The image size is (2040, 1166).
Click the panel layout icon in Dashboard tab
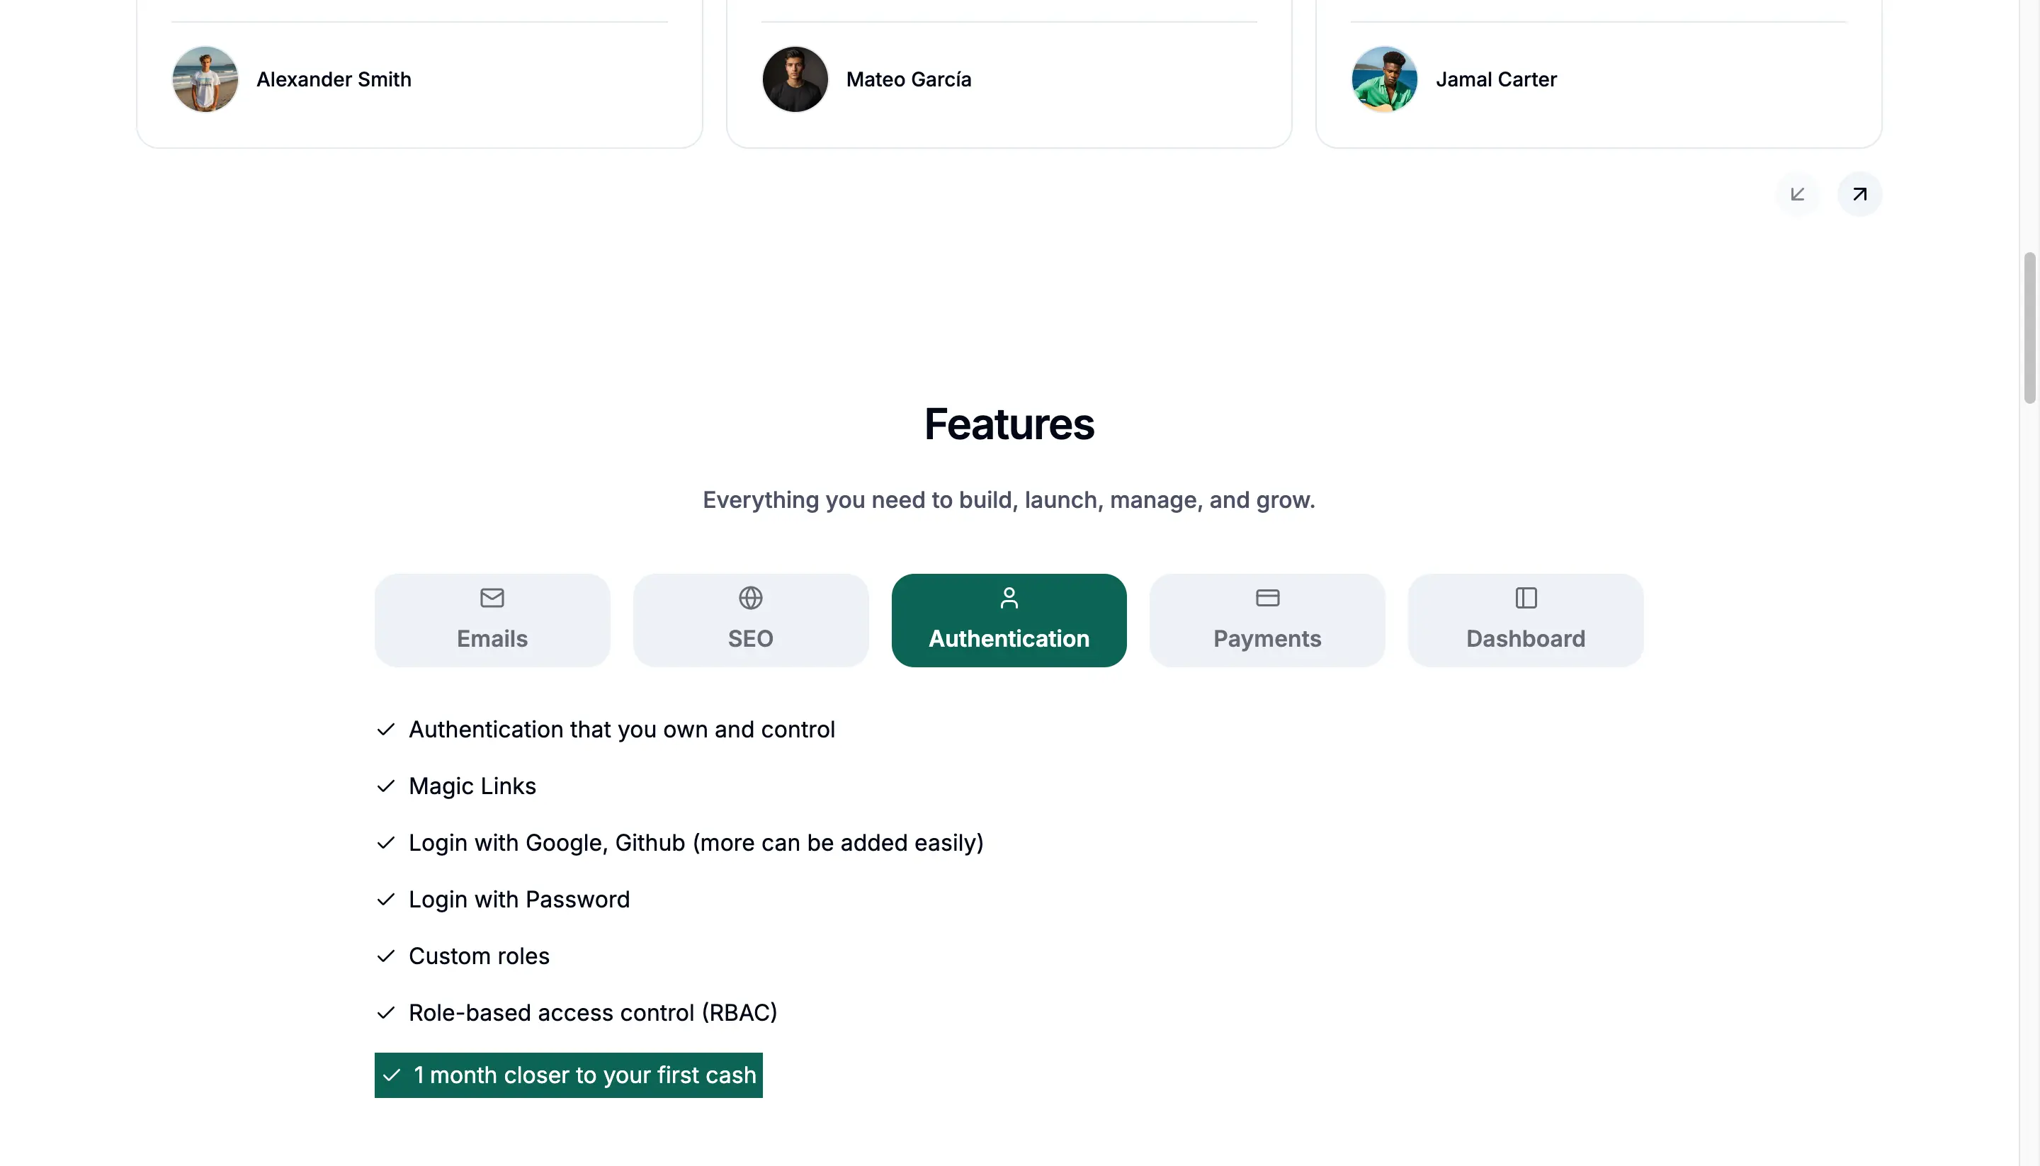(x=1526, y=597)
